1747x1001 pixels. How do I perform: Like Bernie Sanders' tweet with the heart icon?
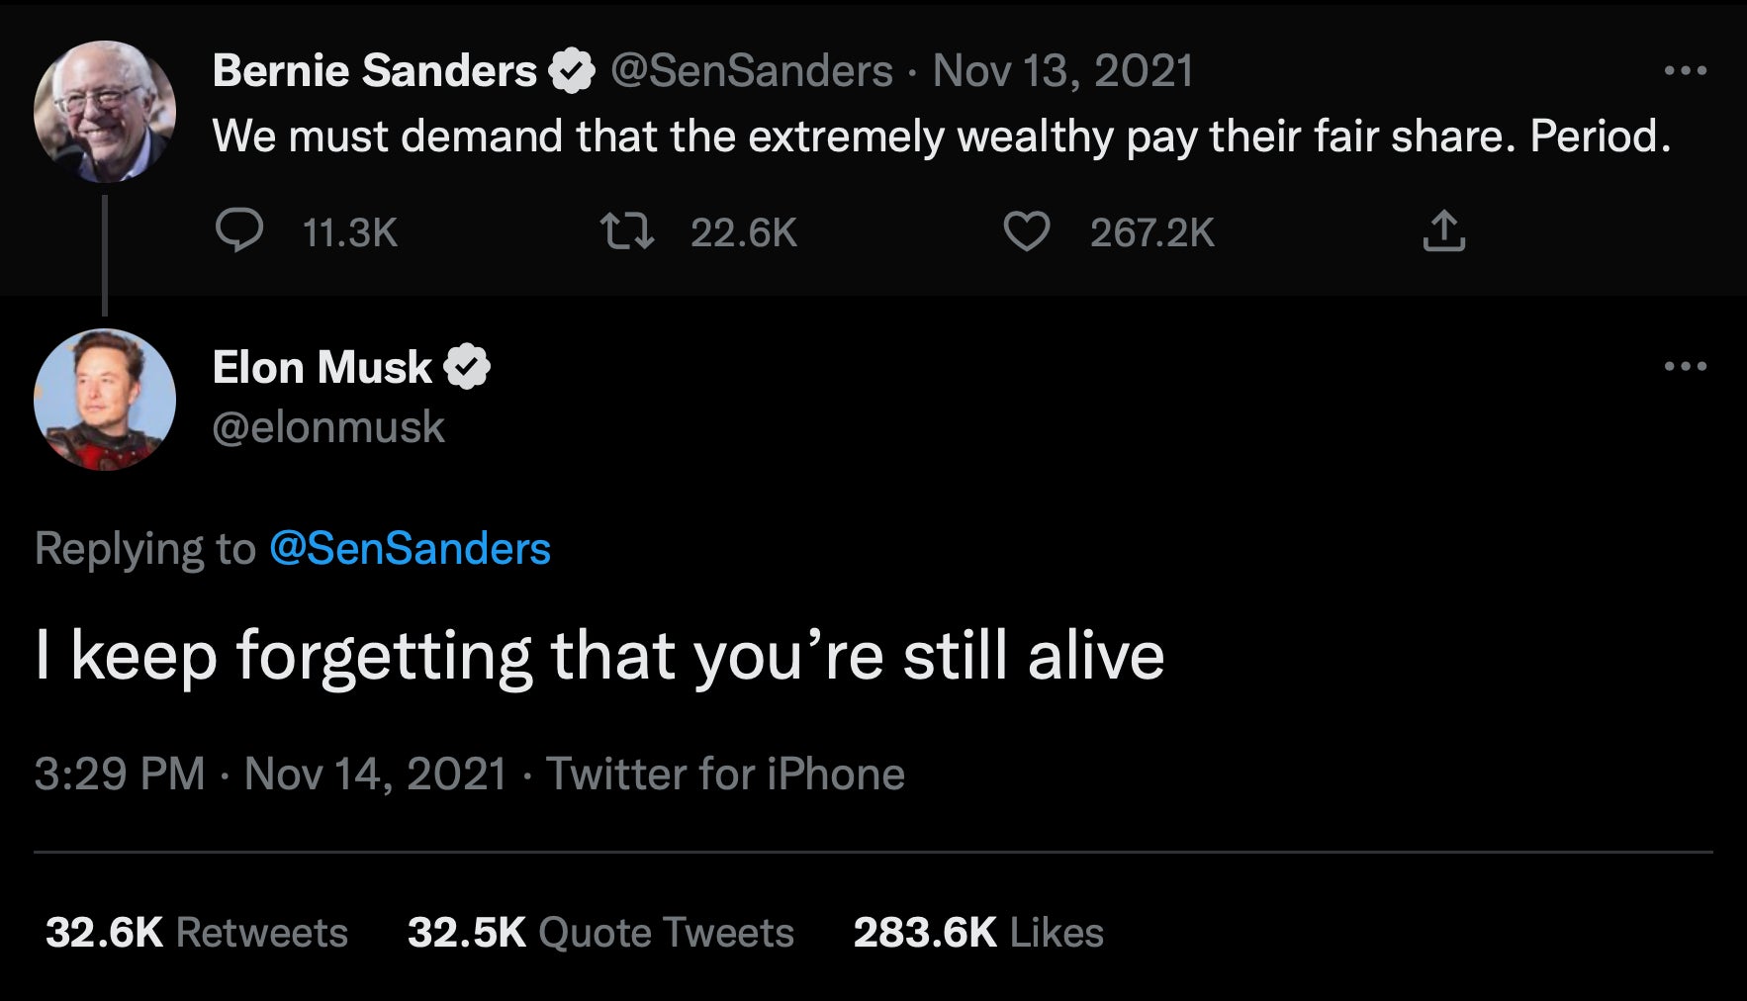pos(1026,231)
